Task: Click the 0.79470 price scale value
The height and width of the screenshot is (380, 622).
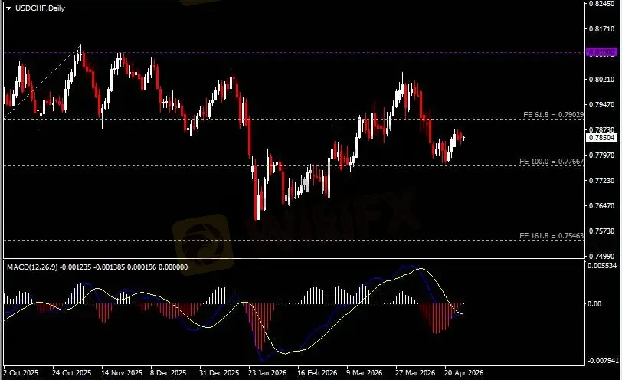Action: click(602, 105)
